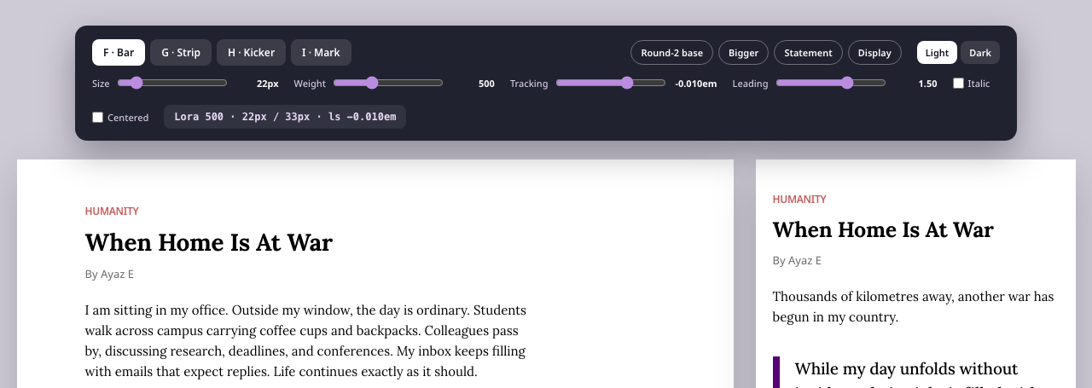Click the 500 weight value
Screen dimensions: 1092x388
click(486, 84)
